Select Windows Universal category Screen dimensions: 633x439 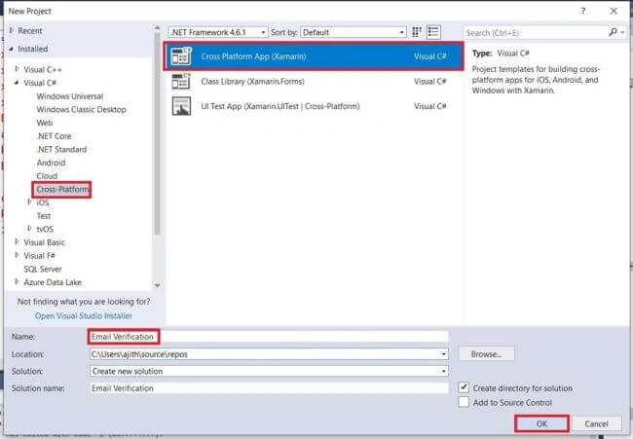tap(70, 96)
